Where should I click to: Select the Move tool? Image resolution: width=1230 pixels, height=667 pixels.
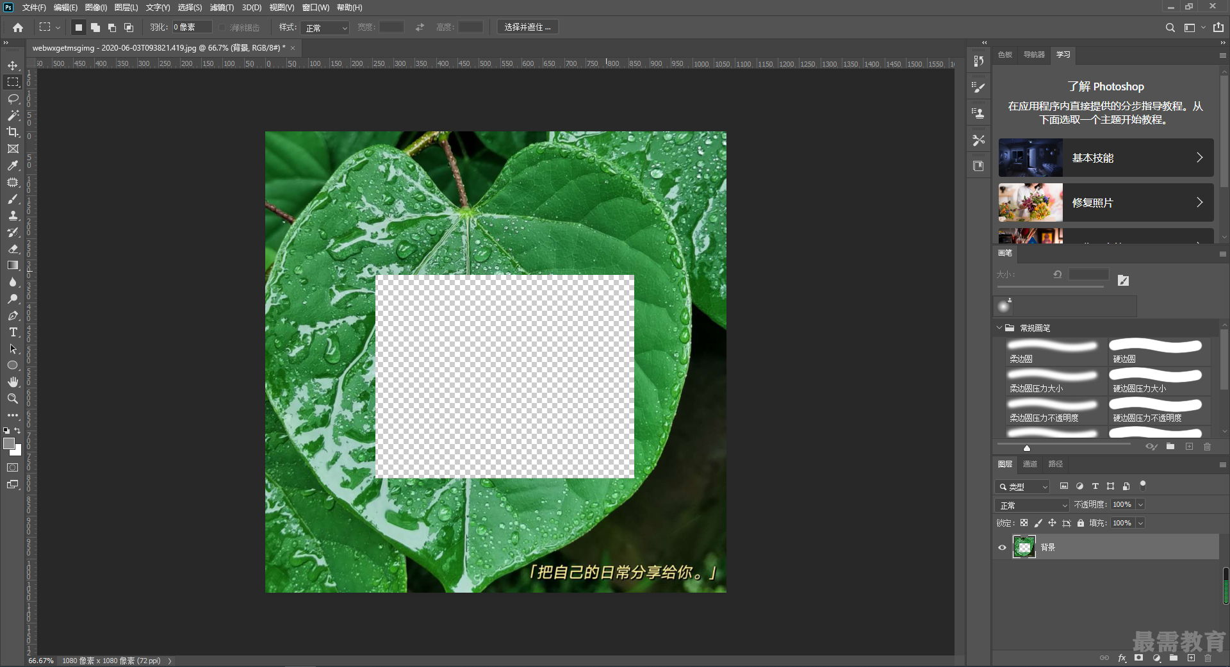[x=13, y=65]
